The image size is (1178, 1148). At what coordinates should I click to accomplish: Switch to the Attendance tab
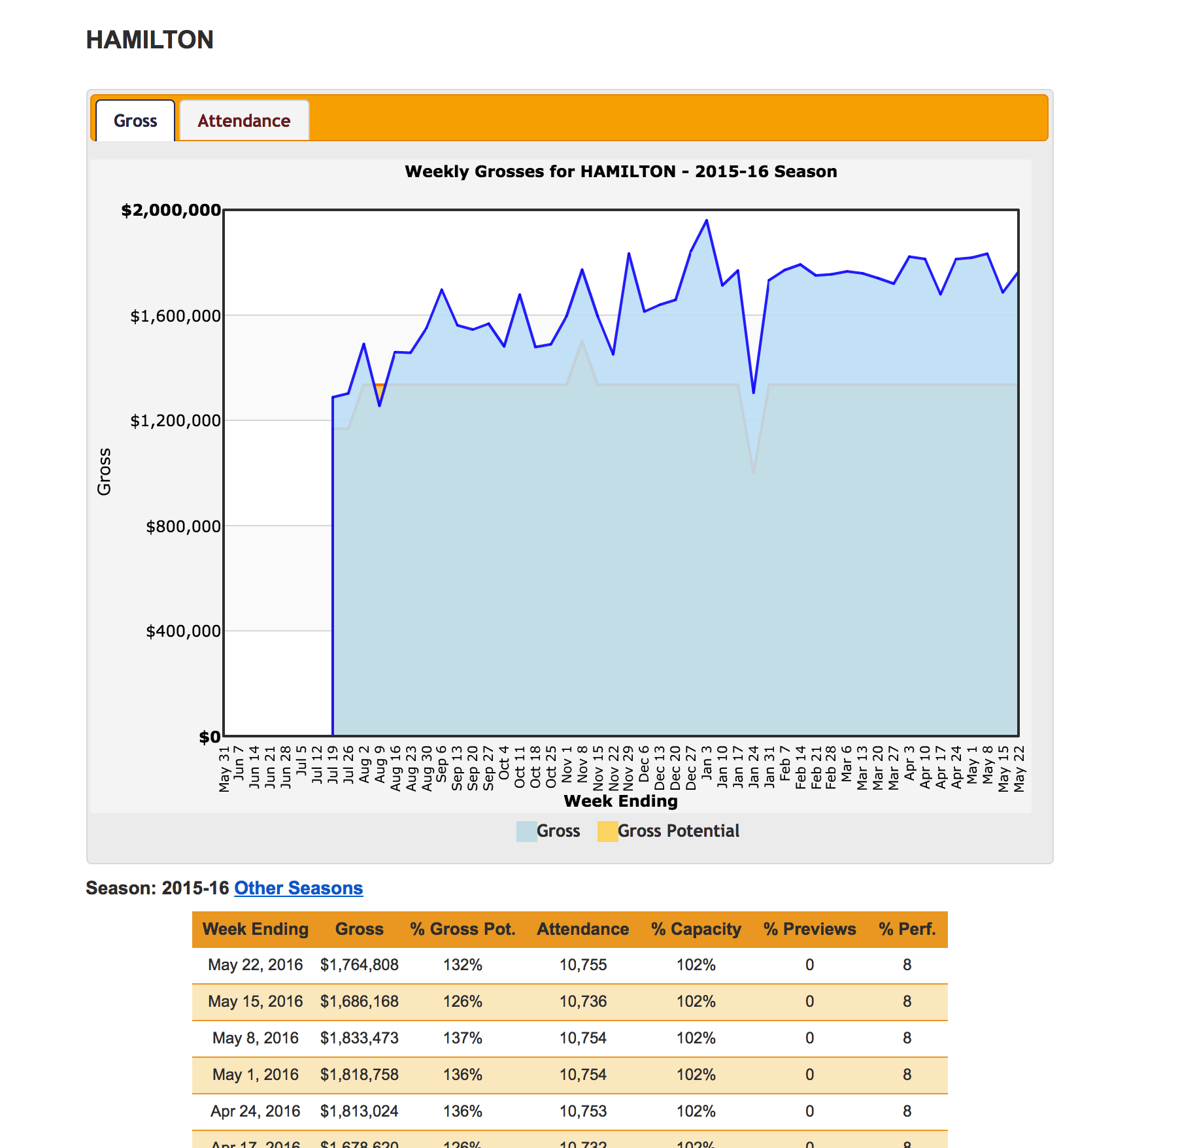[x=244, y=121]
